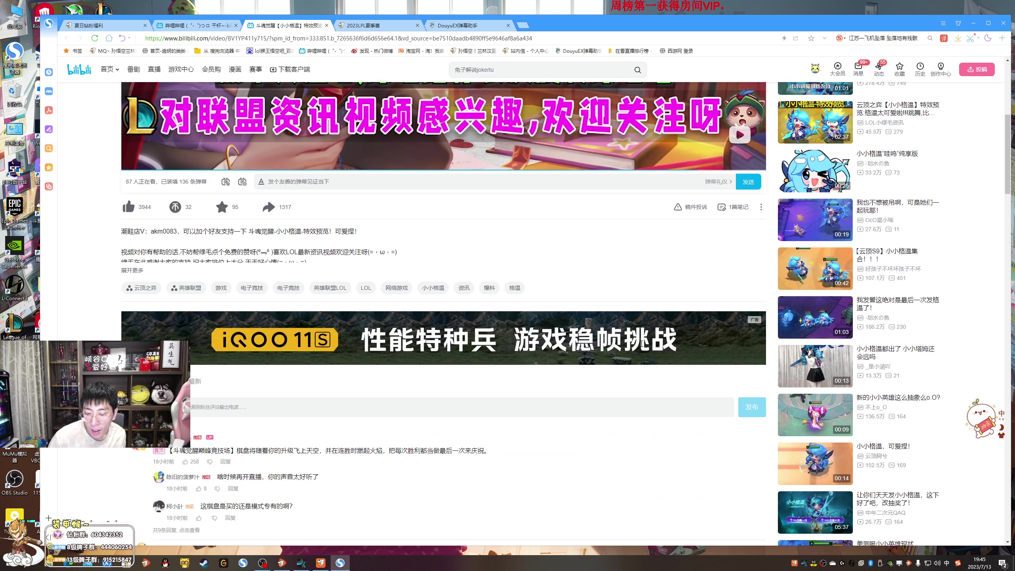This screenshot has height=571, width=1015.
Task: Switch to 夏日钻粉福利 tab
Action: [105, 25]
